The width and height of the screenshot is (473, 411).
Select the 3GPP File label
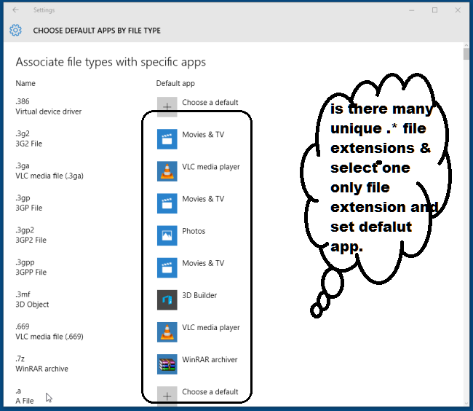[x=31, y=272]
